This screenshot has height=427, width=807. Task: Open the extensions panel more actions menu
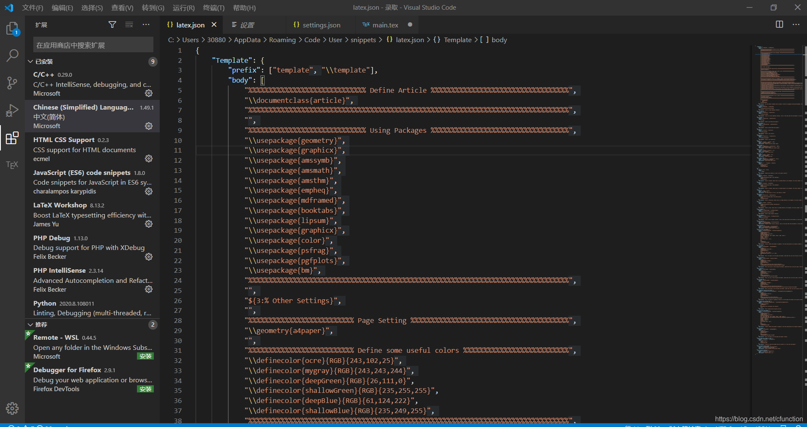146,25
